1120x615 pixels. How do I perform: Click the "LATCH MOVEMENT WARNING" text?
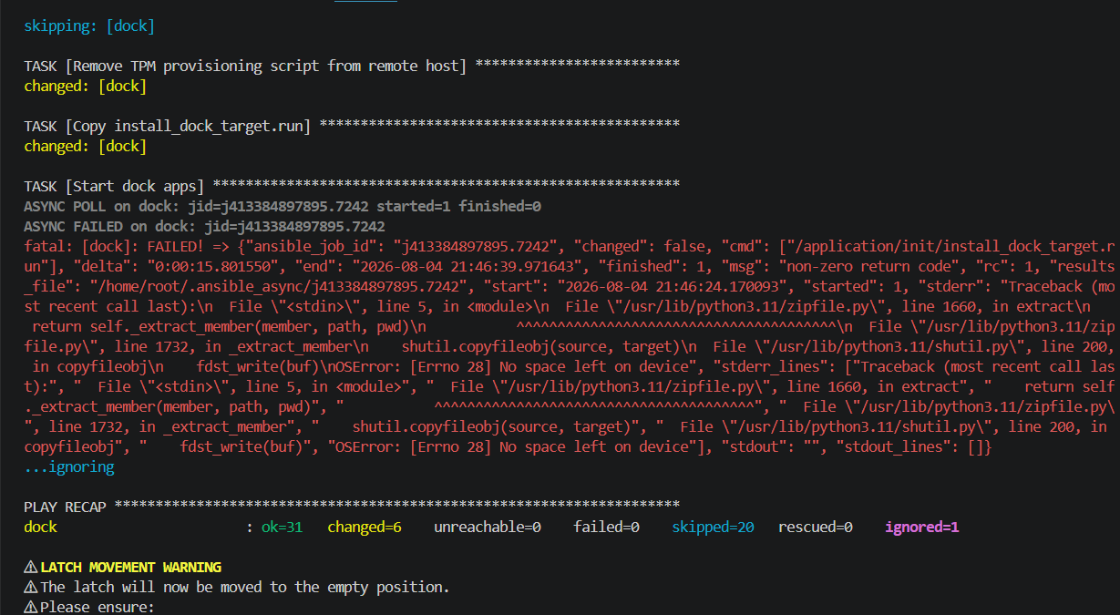tap(130, 567)
